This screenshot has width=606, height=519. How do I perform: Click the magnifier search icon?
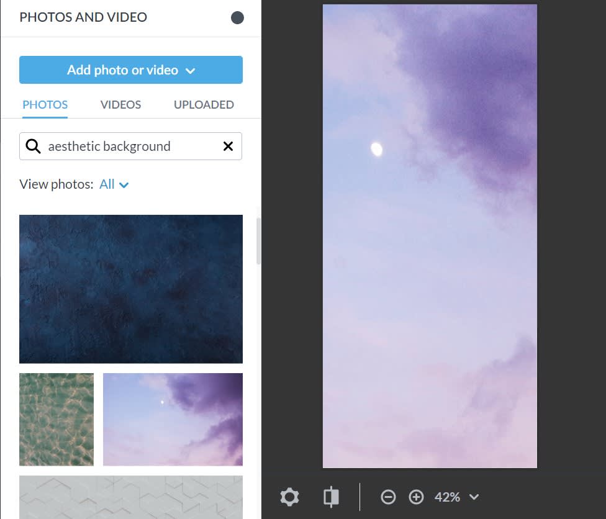[33, 147]
